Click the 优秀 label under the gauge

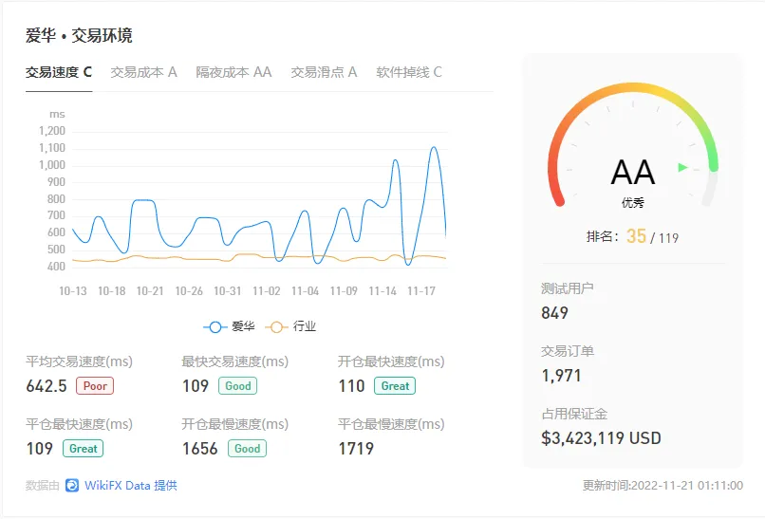[x=633, y=202]
